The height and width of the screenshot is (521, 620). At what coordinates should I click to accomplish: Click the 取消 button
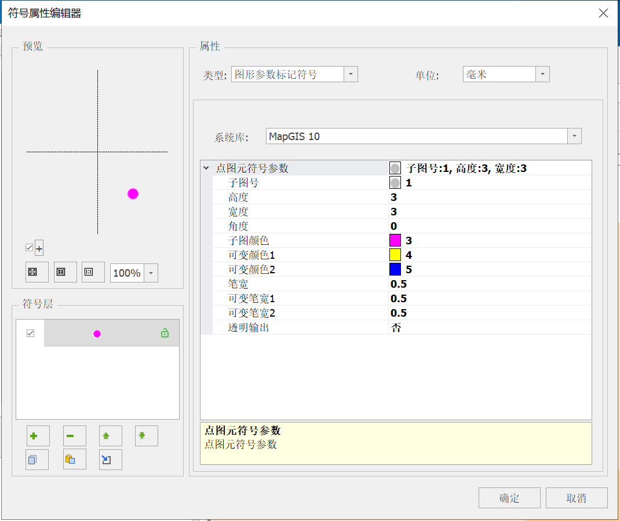577,498
